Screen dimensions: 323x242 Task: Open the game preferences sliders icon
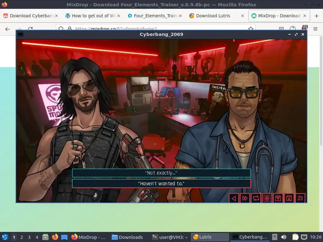click(300, 198)
